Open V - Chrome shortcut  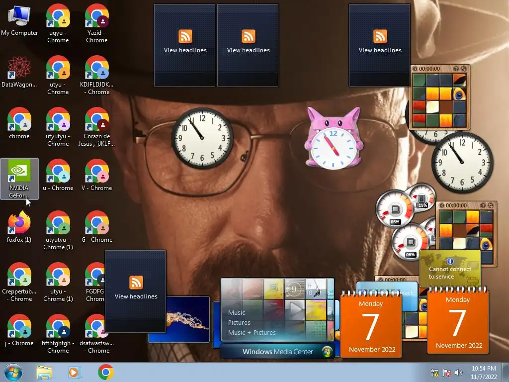[x=97, y=176]
